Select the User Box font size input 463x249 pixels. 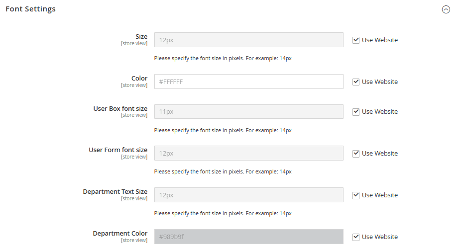pos(248,112)
